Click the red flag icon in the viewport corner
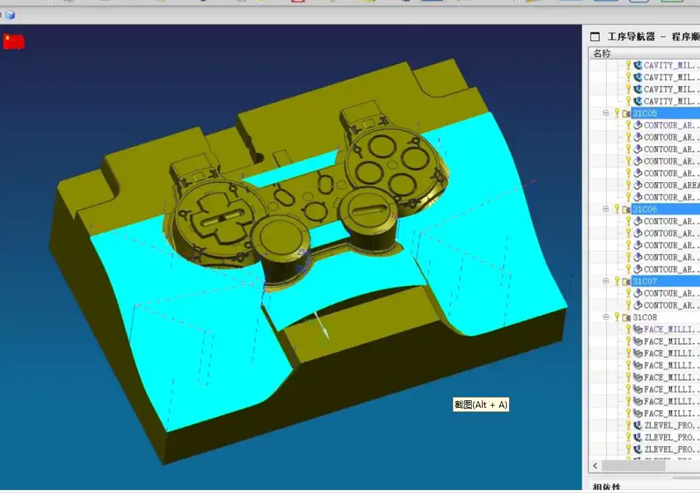This screenshot has width=700, height=493. pos(13,41)
